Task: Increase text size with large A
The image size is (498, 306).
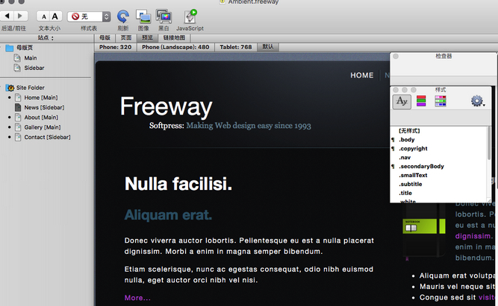Action: tap(55, 16)
